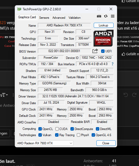Screen dimensions: 139x166
Task: Click the ROPs/TMUs value 192 / 384
Action: (x=47, y=64)
